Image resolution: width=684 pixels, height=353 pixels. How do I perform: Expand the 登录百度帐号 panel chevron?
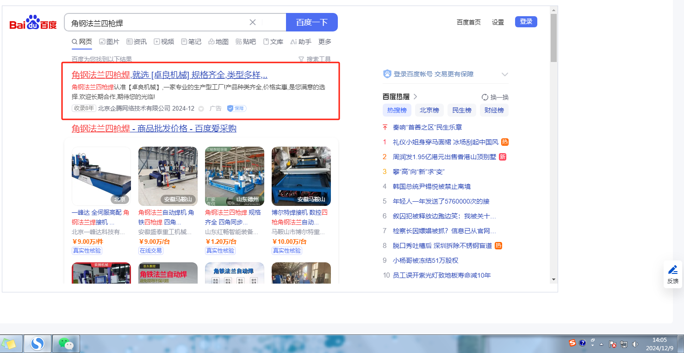(505, 74)
